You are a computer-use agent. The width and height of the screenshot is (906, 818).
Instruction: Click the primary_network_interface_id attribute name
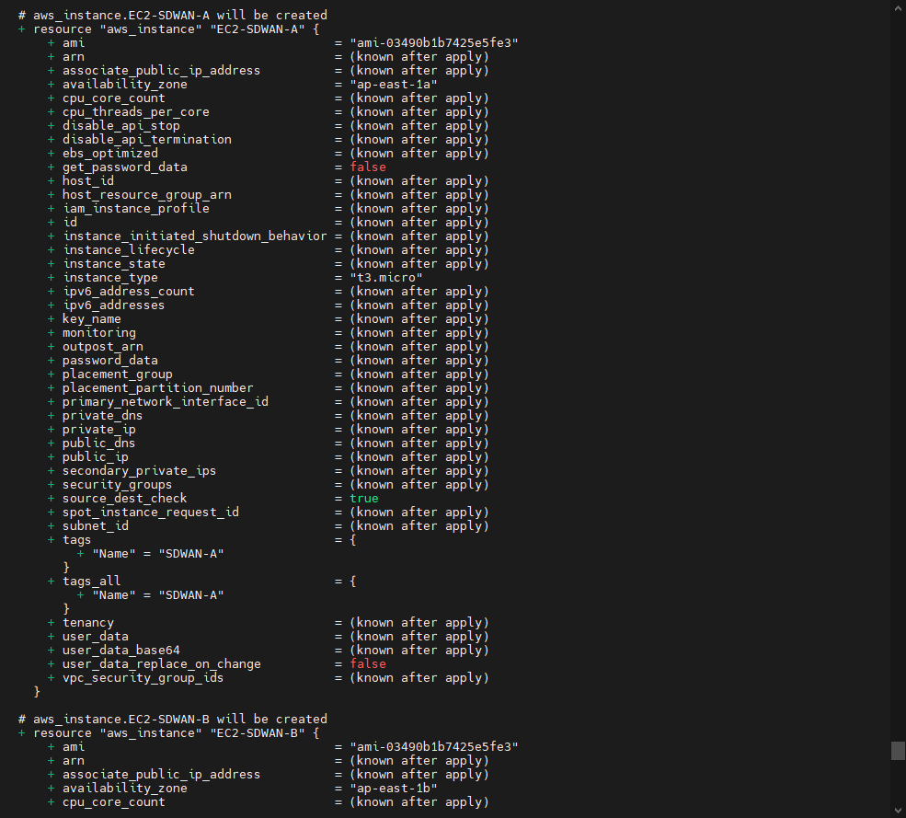(165, 402)
